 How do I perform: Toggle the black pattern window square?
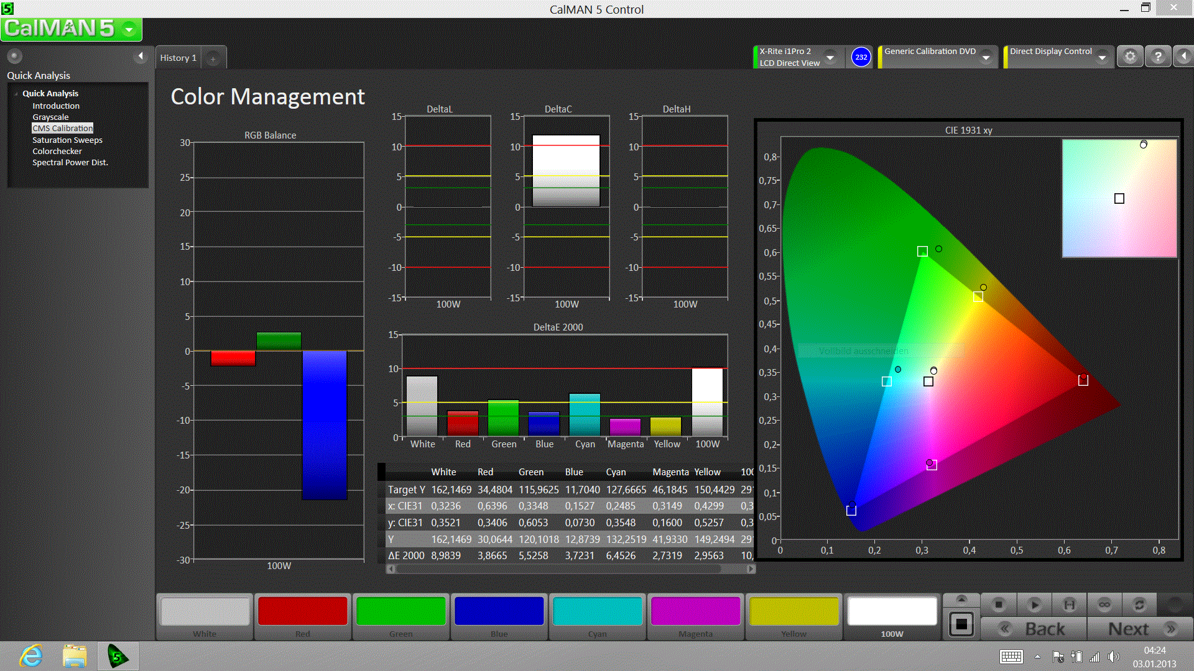click(x=961, y=624)
